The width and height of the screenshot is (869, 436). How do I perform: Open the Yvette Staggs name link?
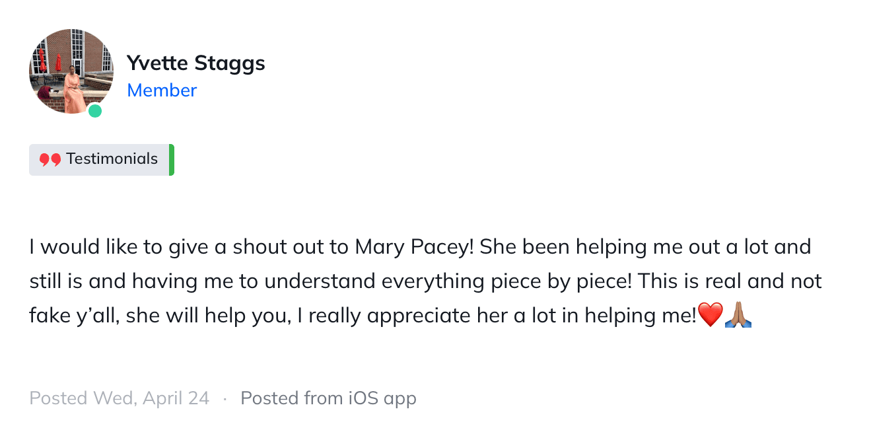[195, 63]
